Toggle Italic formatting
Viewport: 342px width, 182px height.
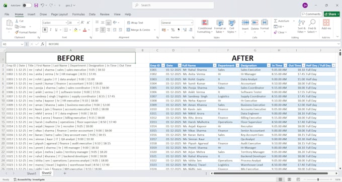pos(51,30)
